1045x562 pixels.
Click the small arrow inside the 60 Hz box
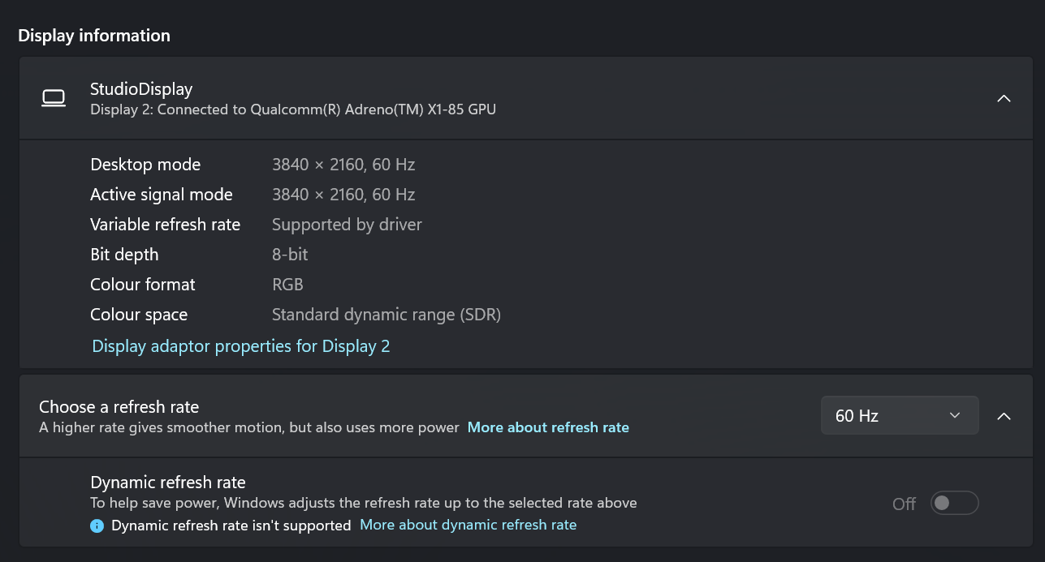click(955, 416)
